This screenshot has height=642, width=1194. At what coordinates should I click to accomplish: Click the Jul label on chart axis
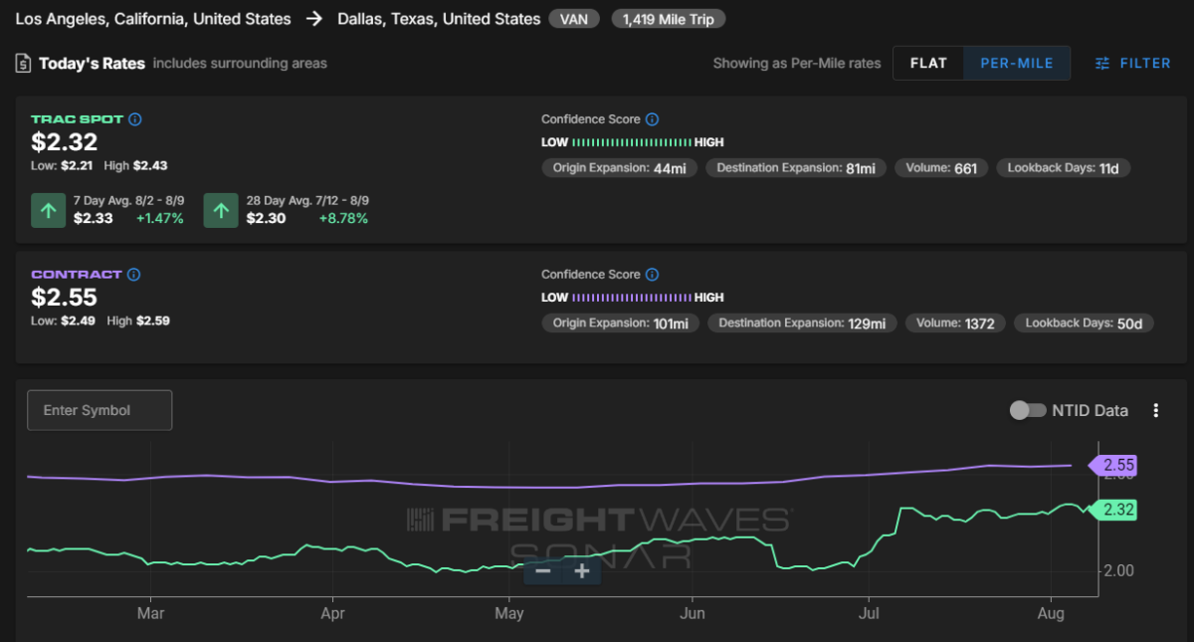[x=869, y=613]
